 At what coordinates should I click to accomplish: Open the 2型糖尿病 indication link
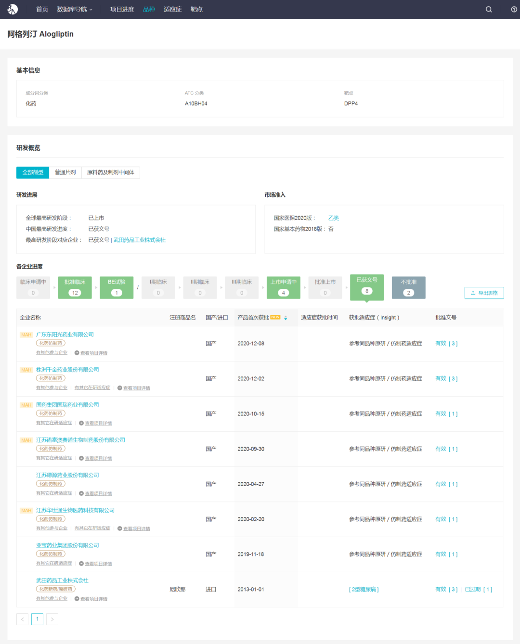coord(364,590)
